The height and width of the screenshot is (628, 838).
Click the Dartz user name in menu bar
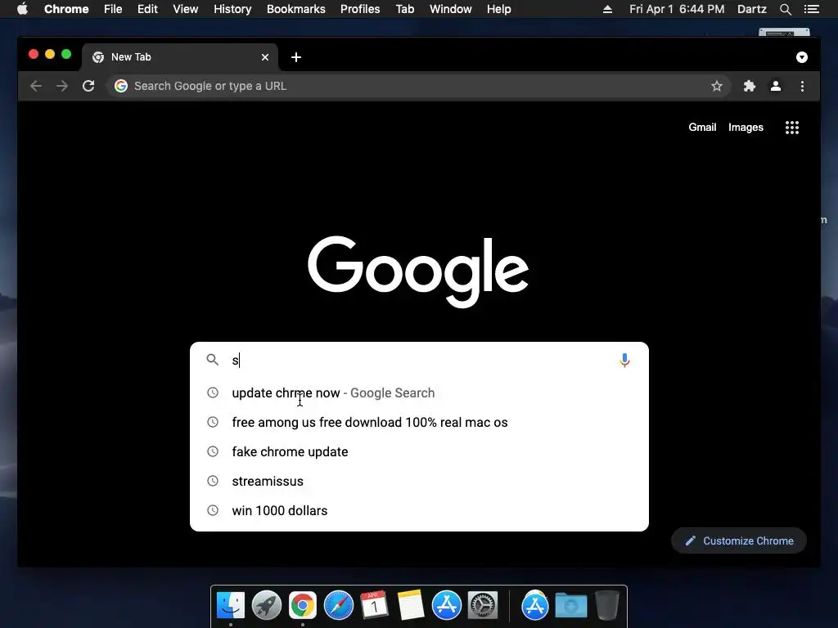752,9
